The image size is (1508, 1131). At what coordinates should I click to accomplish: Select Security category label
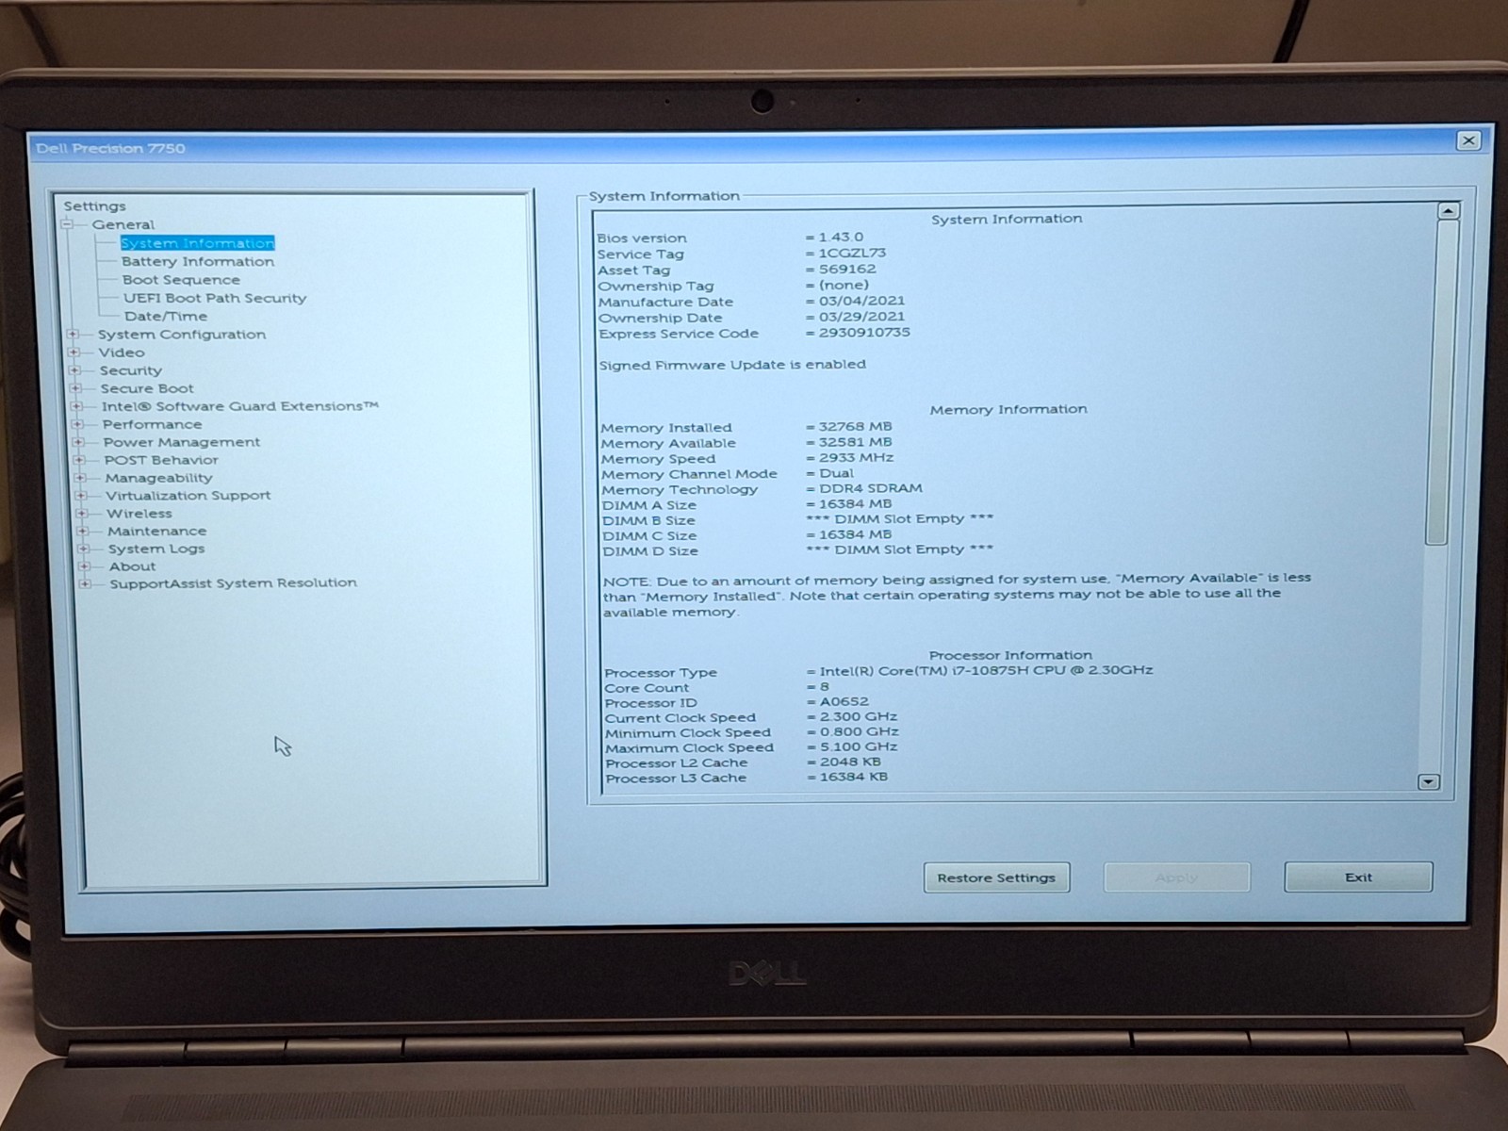[131, 370]
